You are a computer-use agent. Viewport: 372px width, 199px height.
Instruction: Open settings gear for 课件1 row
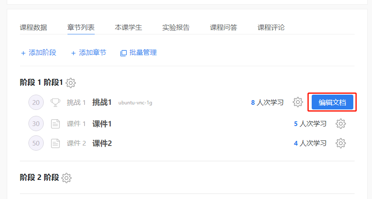click(x=341, y=124)
